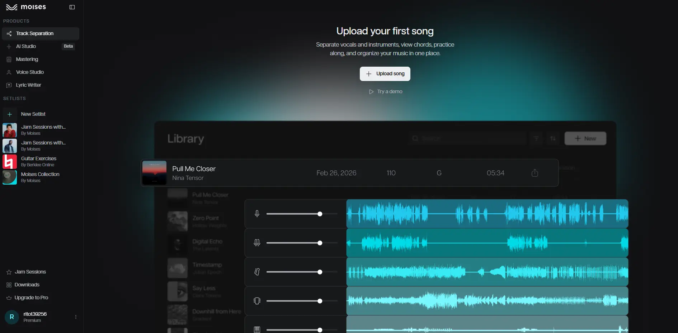
Task: Click the Library filter icon
Action: coord(536,138)
